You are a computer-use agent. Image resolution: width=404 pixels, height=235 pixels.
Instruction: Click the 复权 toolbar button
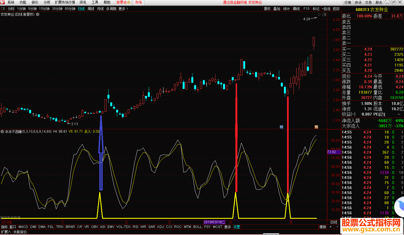pos(267,9)
